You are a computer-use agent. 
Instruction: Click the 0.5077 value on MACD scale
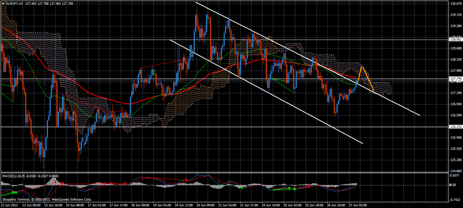click(x=455, y=177)
